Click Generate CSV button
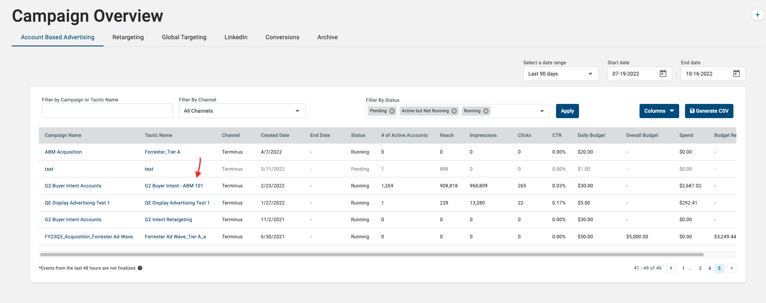 (x=709, y=111)
